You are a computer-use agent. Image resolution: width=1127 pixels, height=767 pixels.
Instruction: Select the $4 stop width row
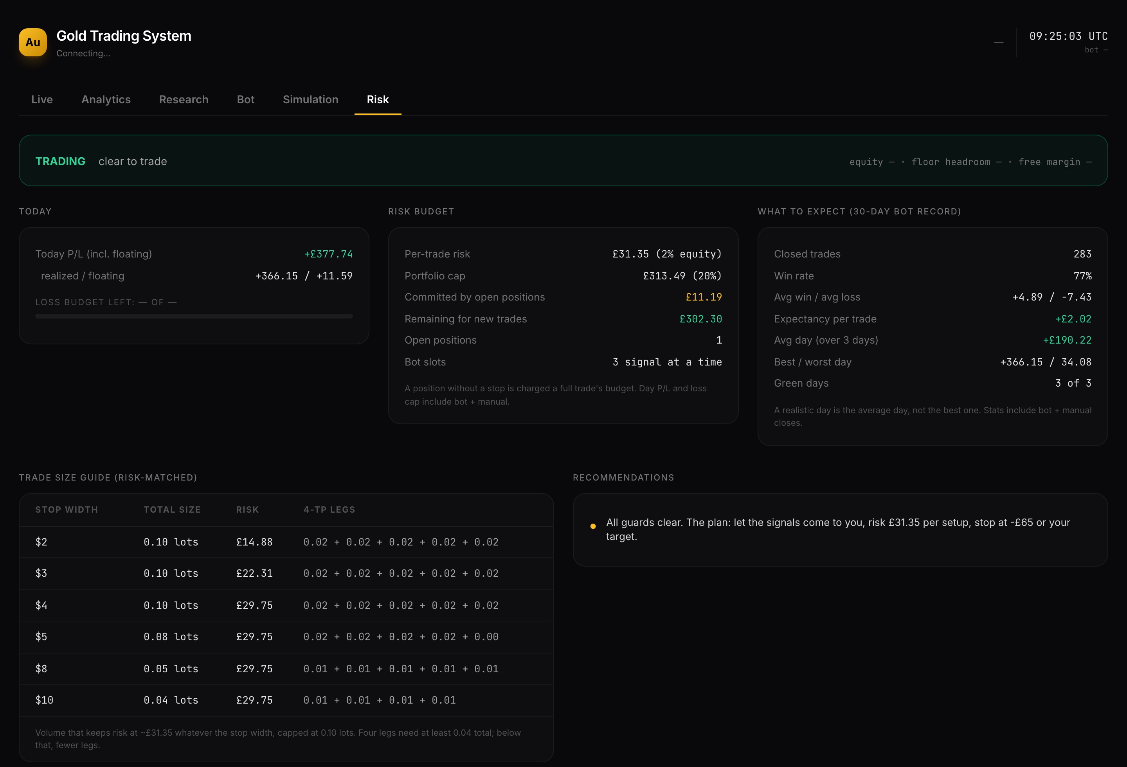point(286,605)
